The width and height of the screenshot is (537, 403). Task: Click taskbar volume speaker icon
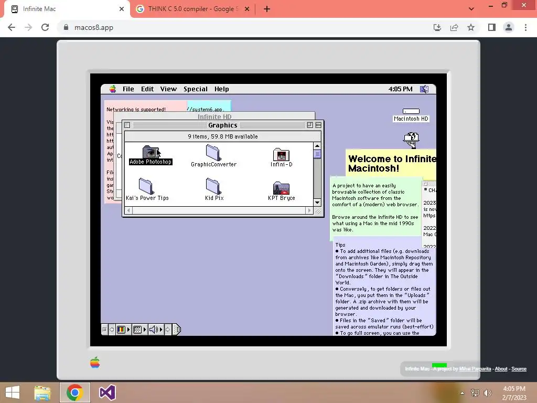point(488,393)
